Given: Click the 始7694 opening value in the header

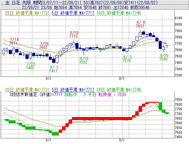Looking at the screenshot, I should tap(60, 8).
